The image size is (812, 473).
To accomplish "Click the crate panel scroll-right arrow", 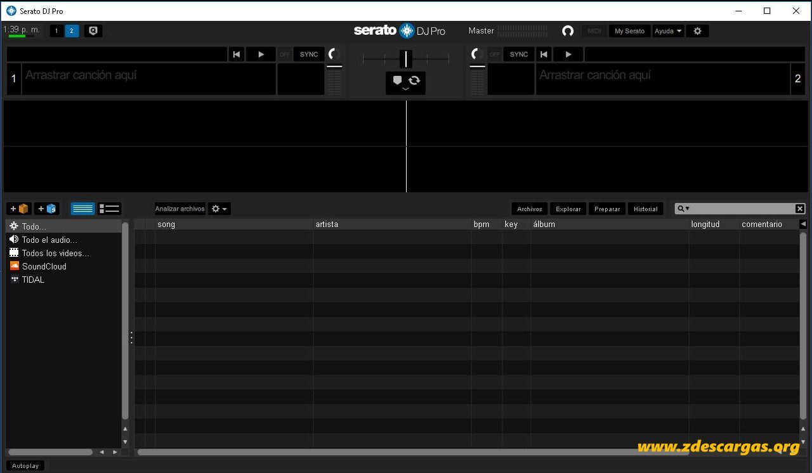I will (115, 452).
